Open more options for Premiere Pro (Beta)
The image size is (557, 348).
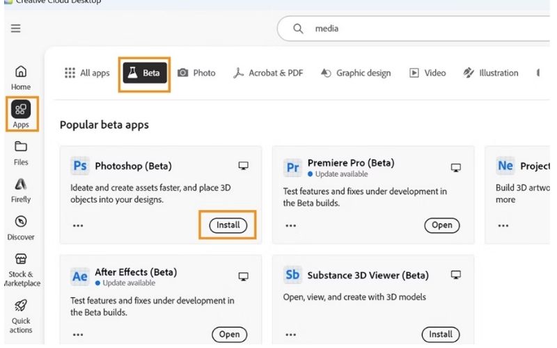tap(290, 226)
